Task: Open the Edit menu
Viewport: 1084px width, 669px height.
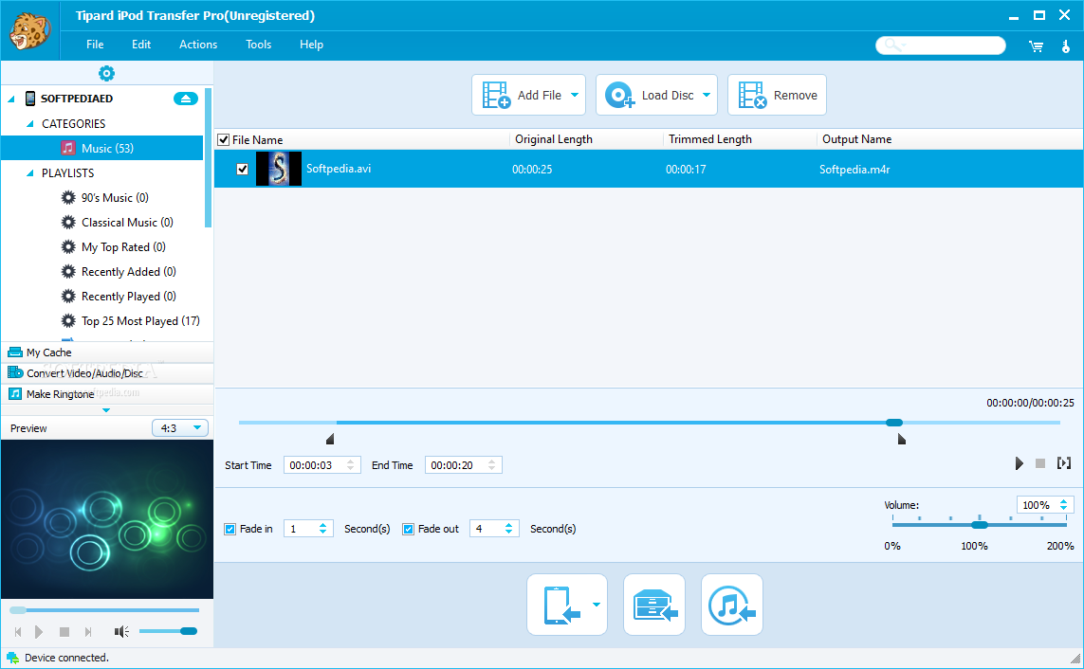Action: (141, 45)
